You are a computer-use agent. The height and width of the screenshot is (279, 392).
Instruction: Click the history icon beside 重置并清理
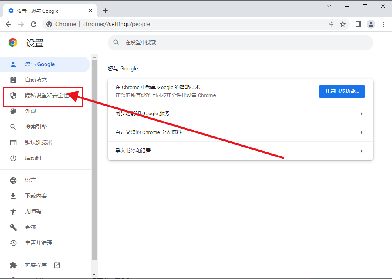point(13,243)
